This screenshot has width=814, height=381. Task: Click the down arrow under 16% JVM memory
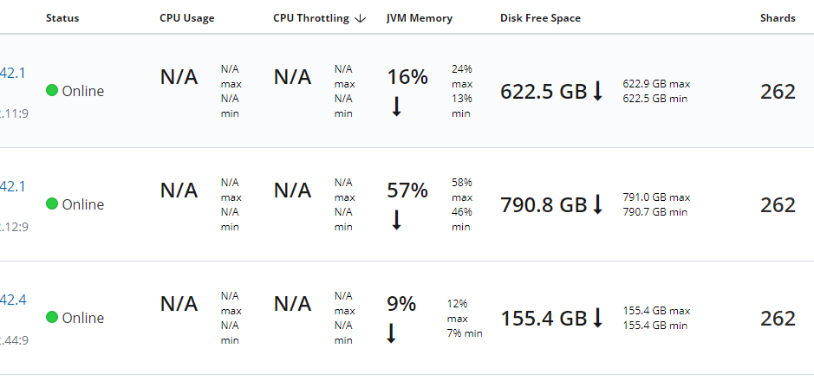tap(397, 107)
